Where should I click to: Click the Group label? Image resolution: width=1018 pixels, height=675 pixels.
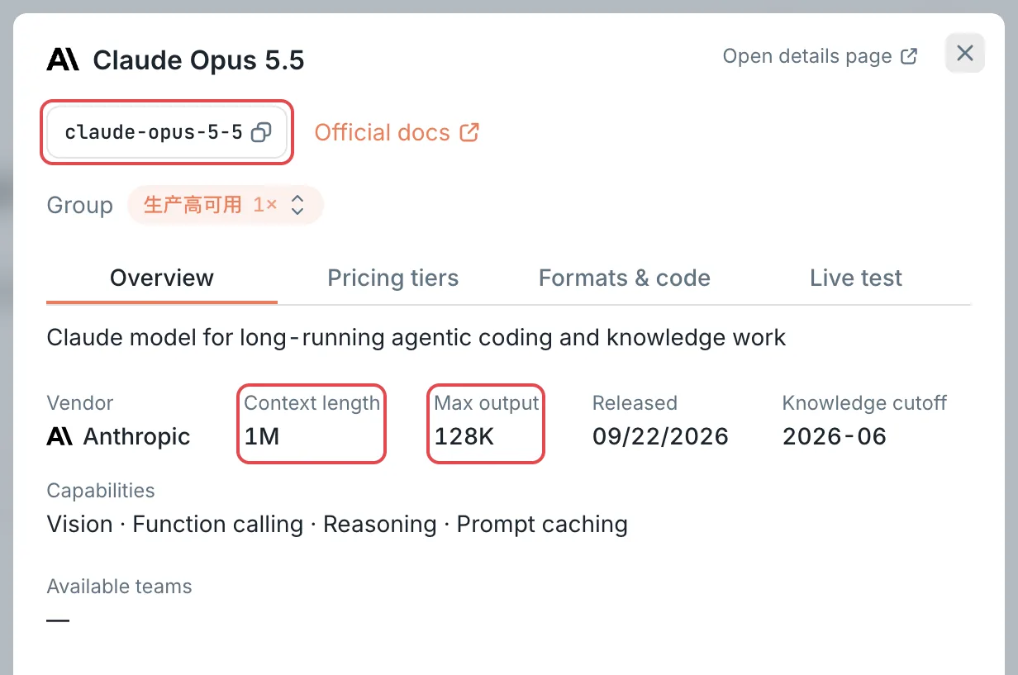[x=79, y=205]
